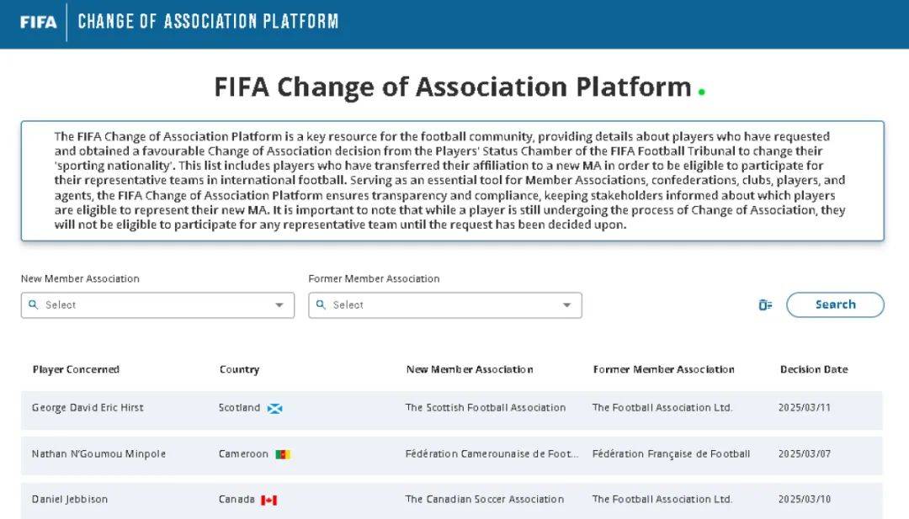Select the George David Eric Hirst row

click(x=88, y=408)
